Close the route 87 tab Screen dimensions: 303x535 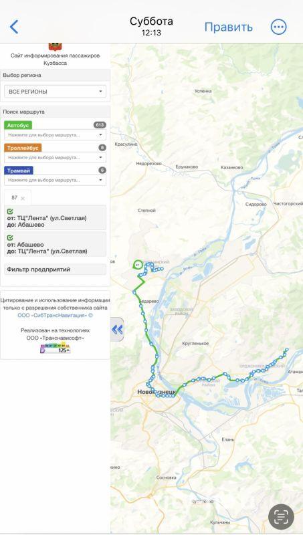[x=23, y=198]
